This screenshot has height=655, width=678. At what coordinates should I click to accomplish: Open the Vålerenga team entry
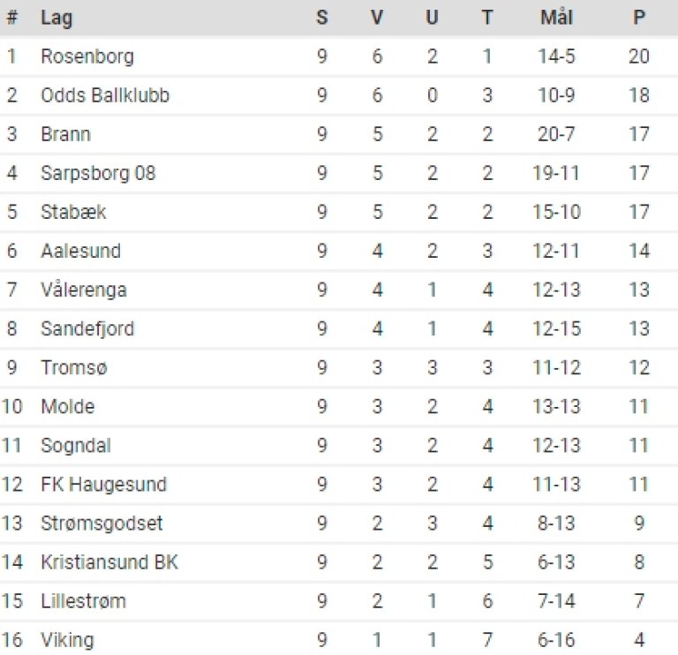[83, 290]
